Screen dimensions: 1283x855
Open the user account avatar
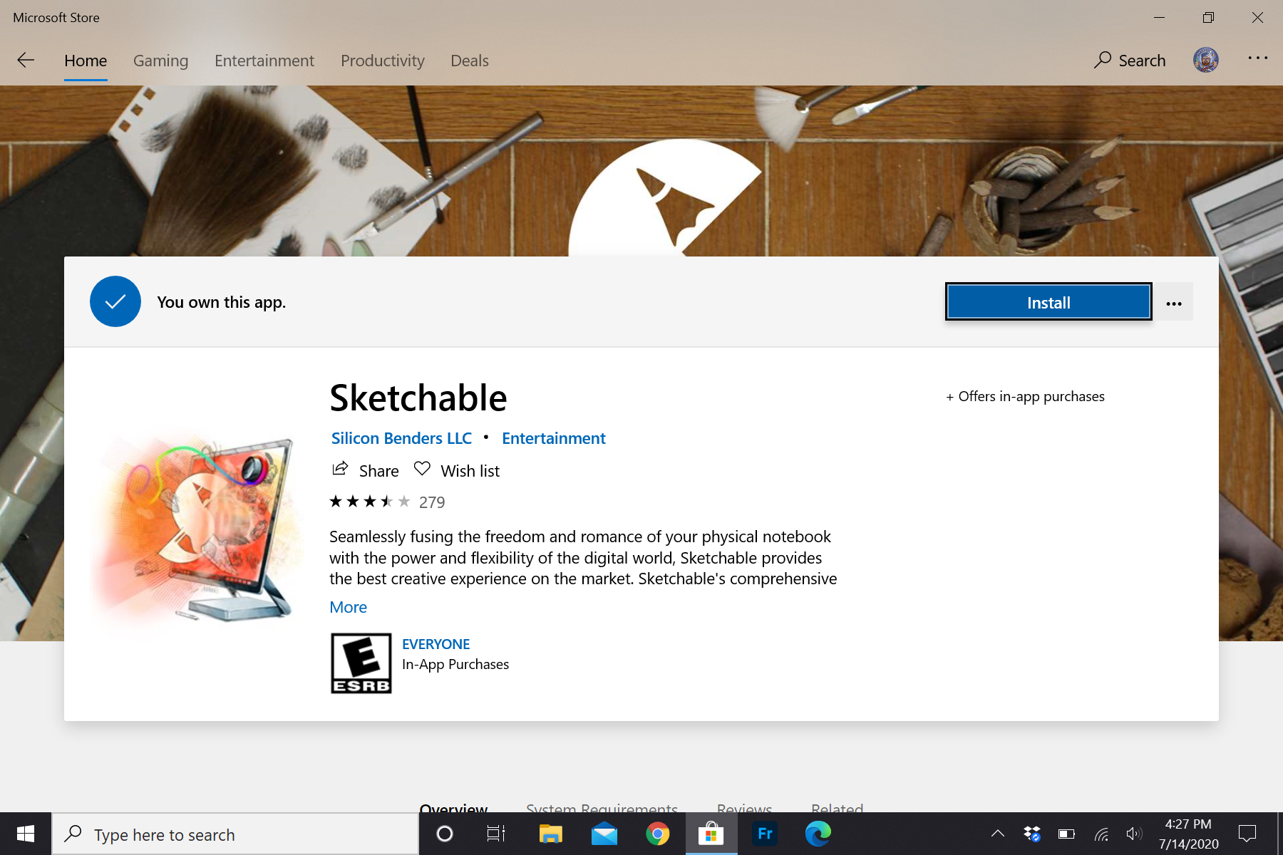[x=1206, y=60]
